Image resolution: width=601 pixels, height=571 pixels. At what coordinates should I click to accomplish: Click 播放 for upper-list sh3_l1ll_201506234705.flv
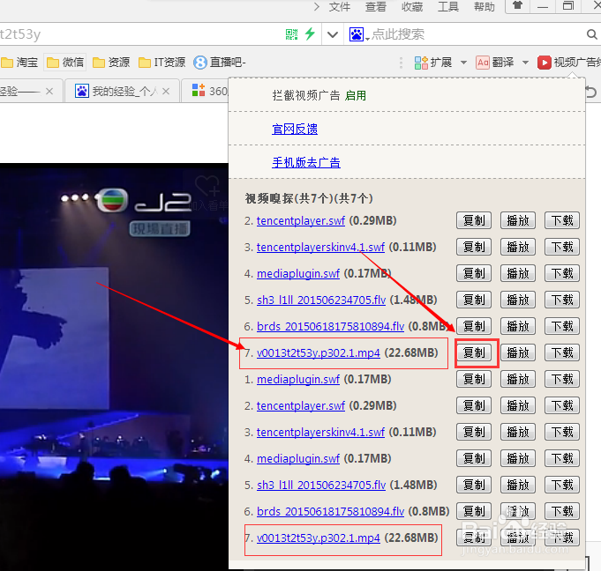tap(518, 300)
